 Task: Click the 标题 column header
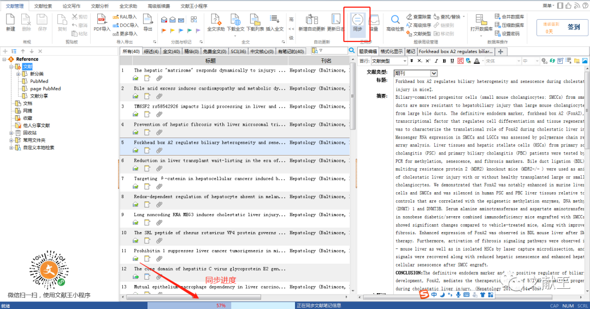coord(210,61)
